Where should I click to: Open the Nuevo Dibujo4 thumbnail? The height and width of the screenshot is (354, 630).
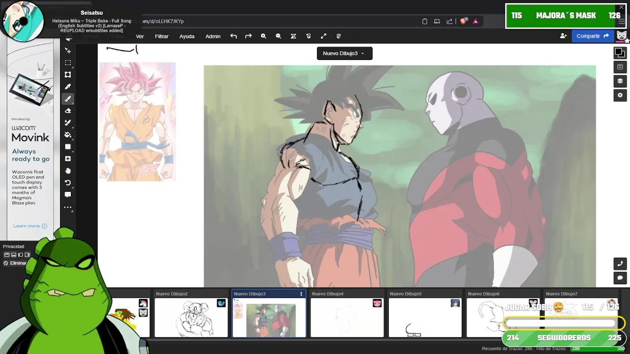click(x=347, y=317)
